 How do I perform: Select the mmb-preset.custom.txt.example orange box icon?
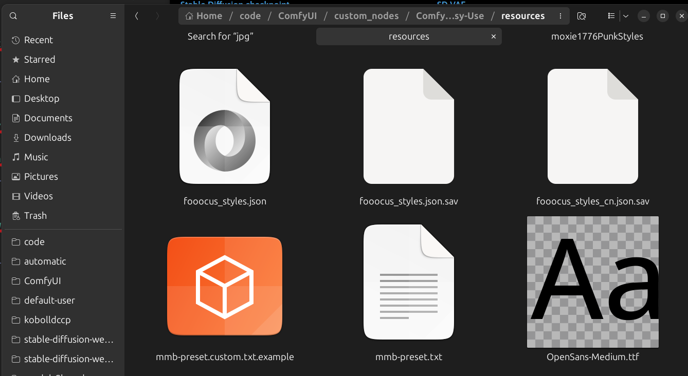225,286
